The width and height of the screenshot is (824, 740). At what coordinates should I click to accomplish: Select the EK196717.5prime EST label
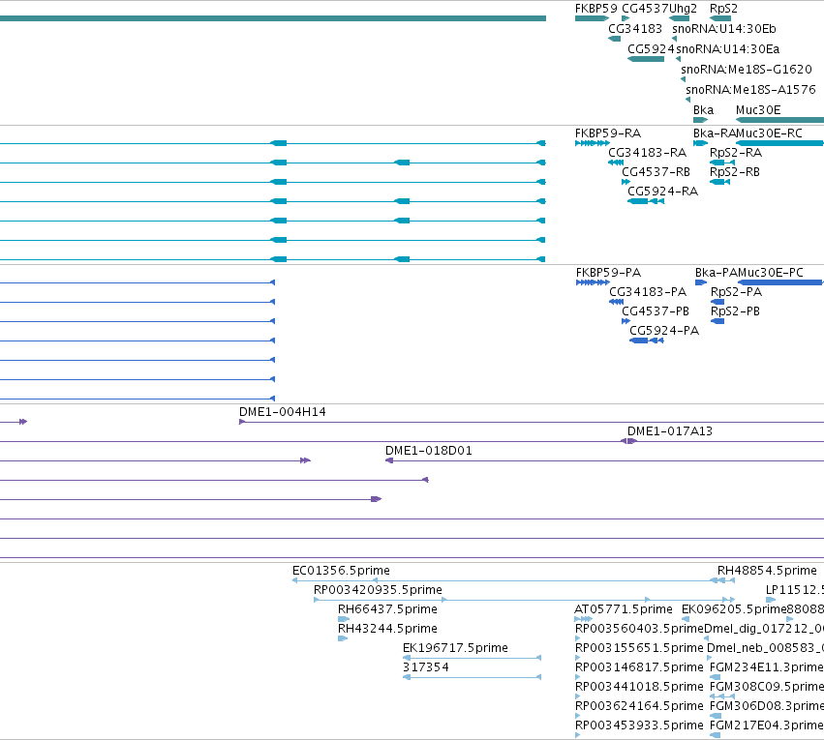pyautogui.click(x=456, y=649)
